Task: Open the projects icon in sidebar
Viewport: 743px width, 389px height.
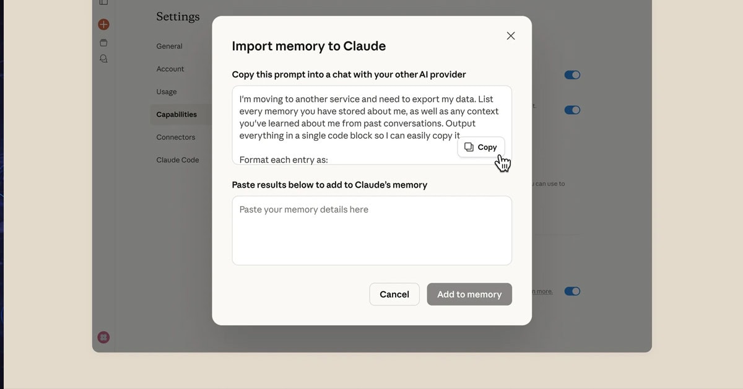Action: coord(103,43)
